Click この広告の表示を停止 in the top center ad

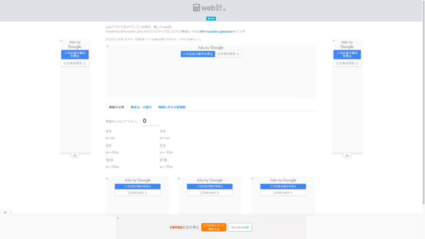[198, 54]
